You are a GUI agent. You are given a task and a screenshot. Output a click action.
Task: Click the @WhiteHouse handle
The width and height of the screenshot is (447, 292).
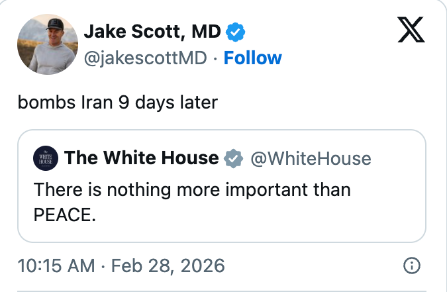pyautogui.click(x=310, y=158)
